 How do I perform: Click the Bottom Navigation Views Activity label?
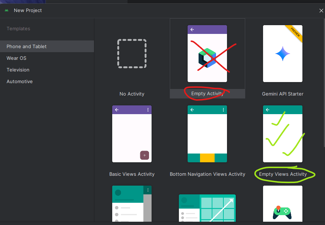tap(207, 174)
